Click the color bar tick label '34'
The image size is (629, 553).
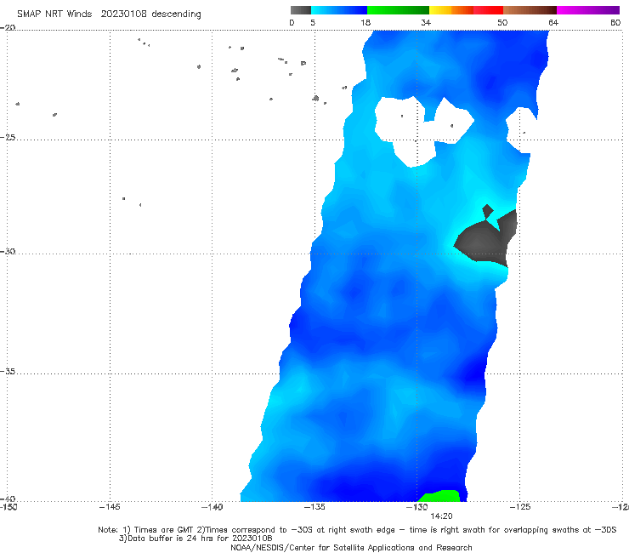426,23
